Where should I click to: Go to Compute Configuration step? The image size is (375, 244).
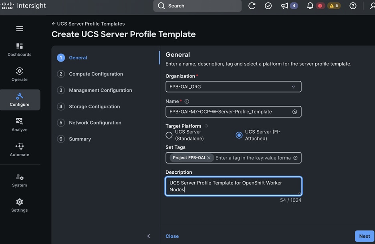click(x=90, y=74)
